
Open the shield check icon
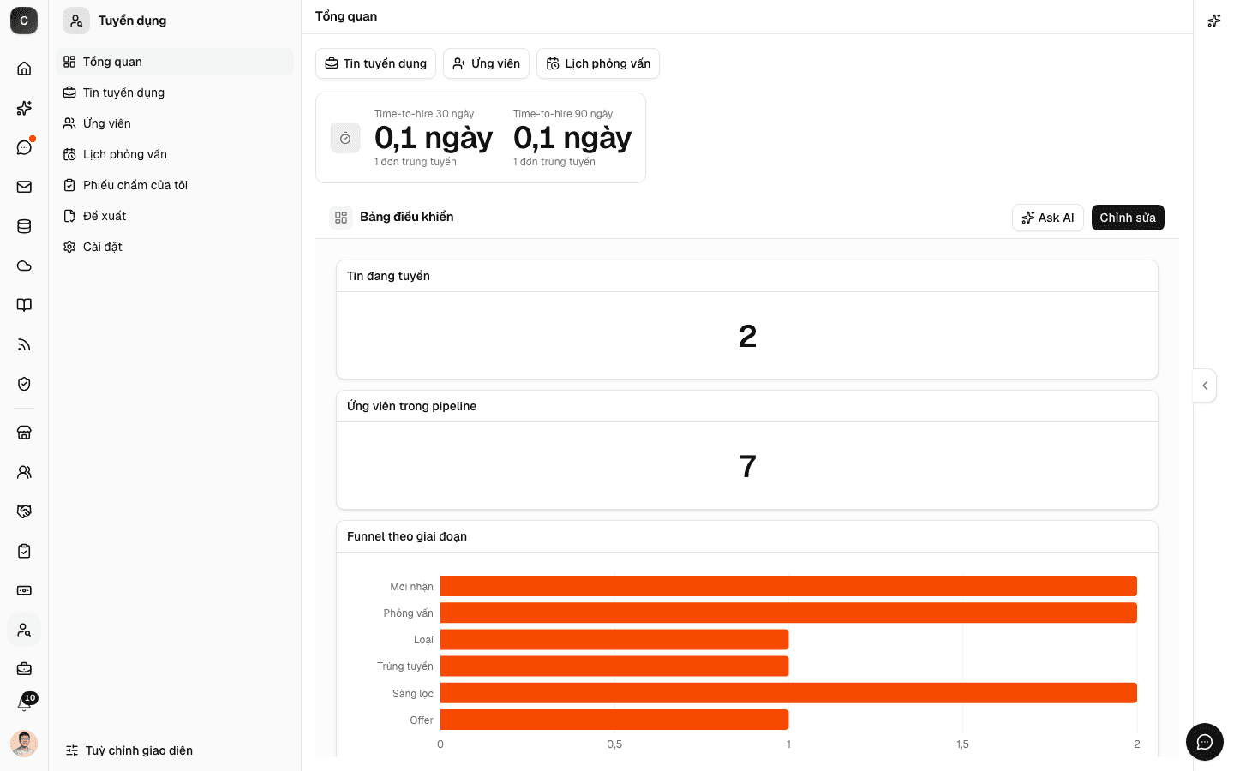[24, 384]
